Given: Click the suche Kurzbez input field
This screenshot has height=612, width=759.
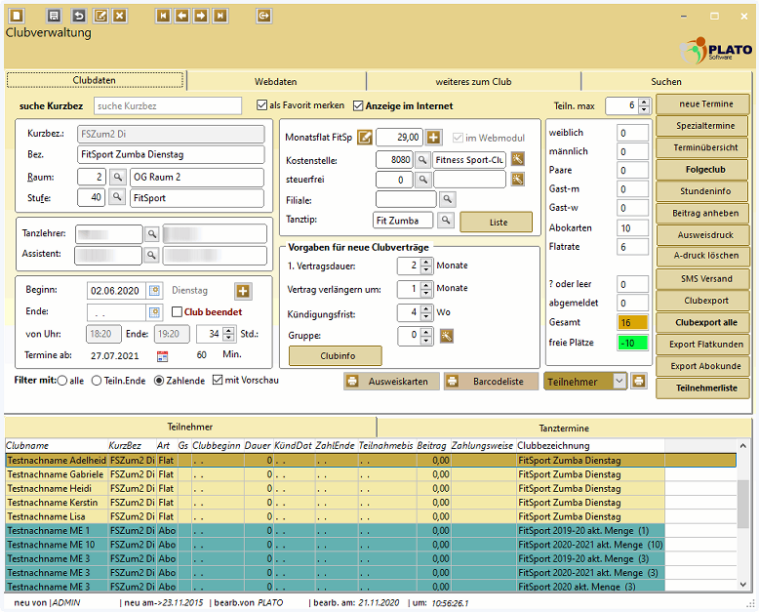Looking at the screenshot, I should coord(168,106).
